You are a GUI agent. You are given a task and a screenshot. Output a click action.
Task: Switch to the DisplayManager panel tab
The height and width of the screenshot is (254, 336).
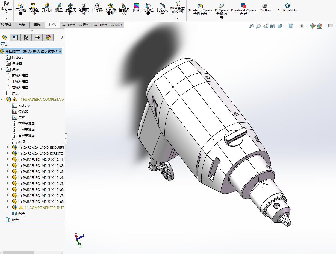[48, 37]
